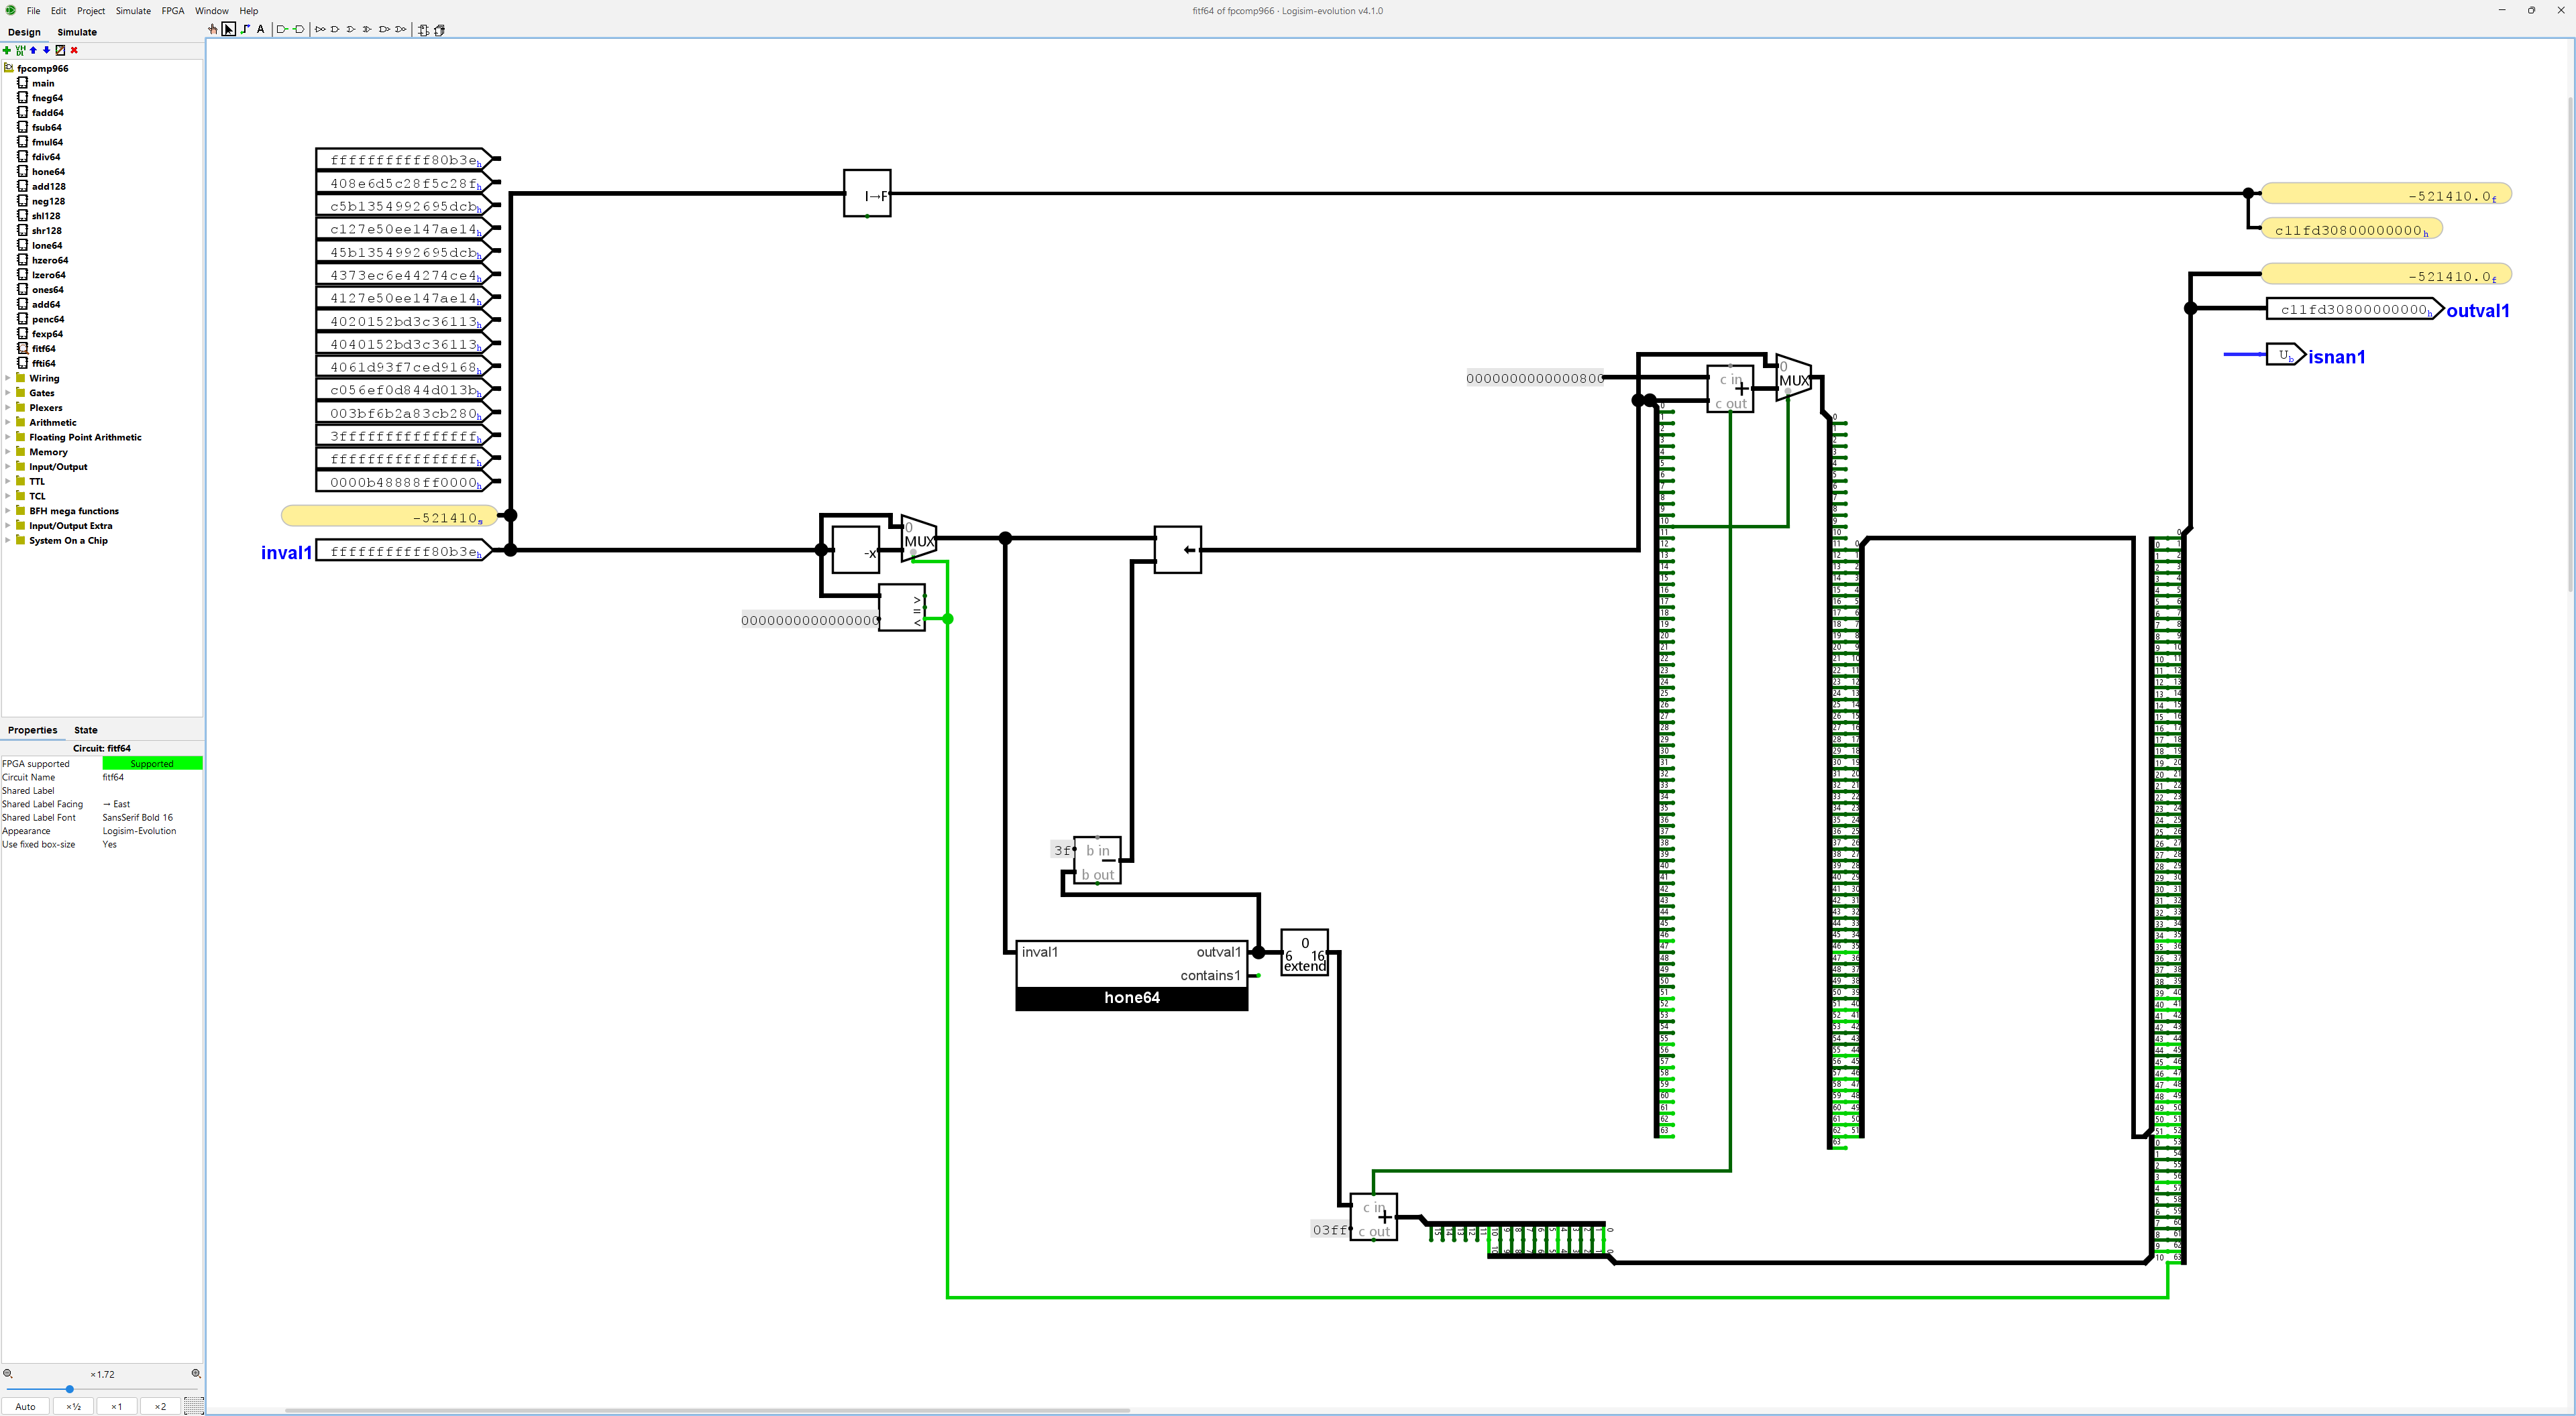Switch to the Design tab
Viewport: 2576px width, 1416px height.
click(24, 32)
